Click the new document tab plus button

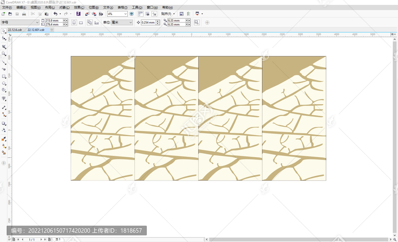coord(52,30)
